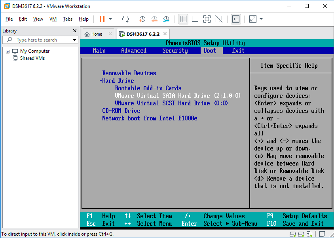Click F10 Save and Exit in footer
The image size is (334, 238).
pos(296,223)
